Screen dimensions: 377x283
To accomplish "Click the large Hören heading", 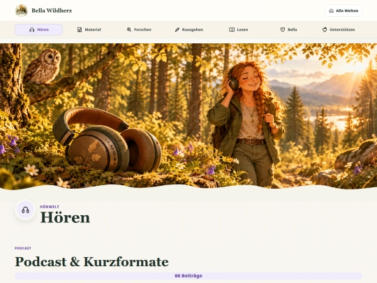I will tap(65, 217).
